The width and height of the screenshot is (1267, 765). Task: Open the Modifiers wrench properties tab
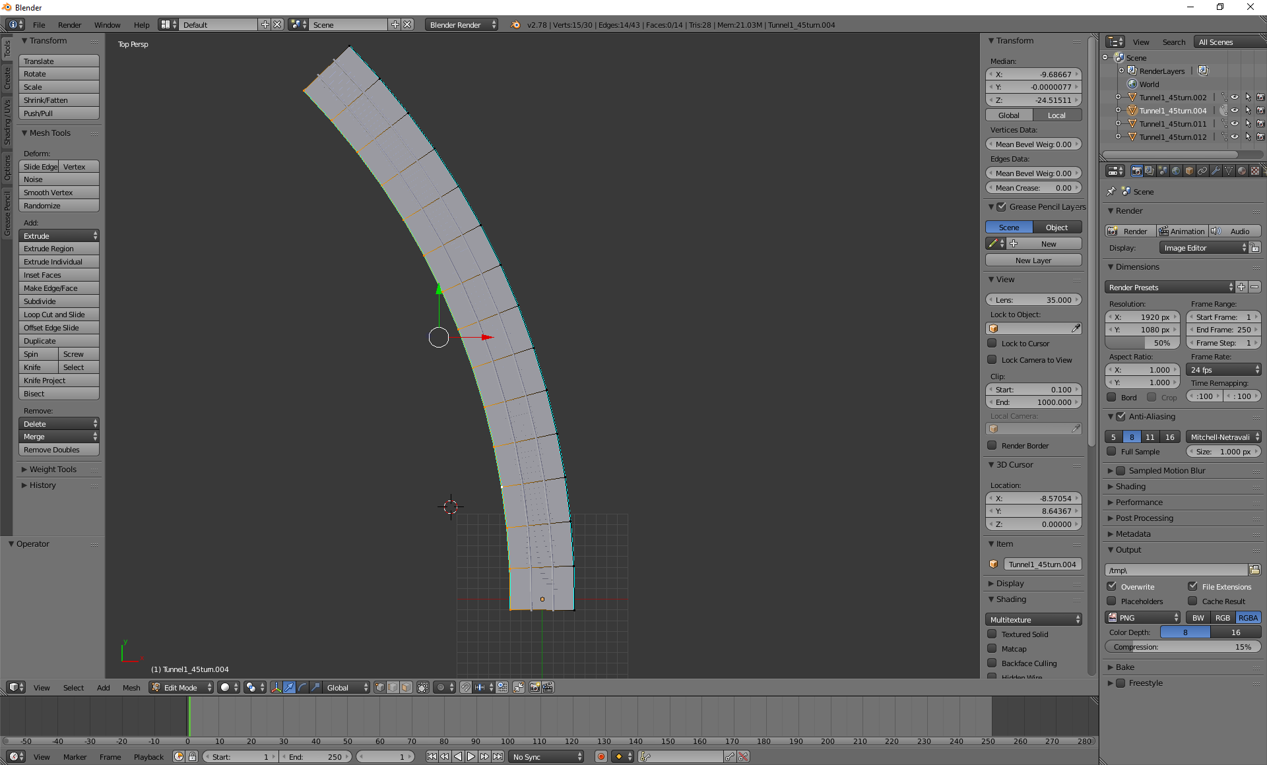click(x=1216, y=171)
